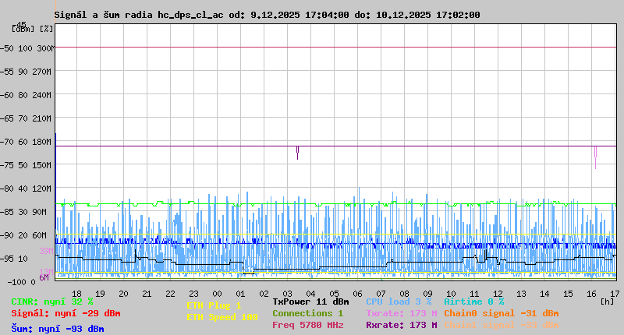Image resolution: width=624 pixels, height=335 pixels.
Task: Click the "60M" y-axis label
Action: coord(40,235)
